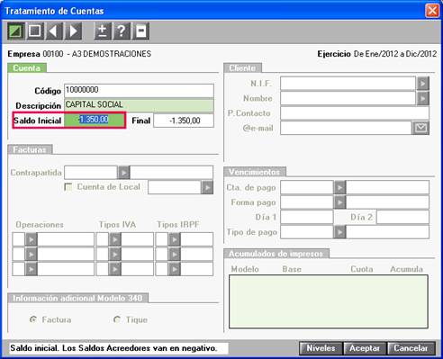Click the Saldo Inicial input field
This screenshot has width=443, height=359.
click(x=95, y=121)
